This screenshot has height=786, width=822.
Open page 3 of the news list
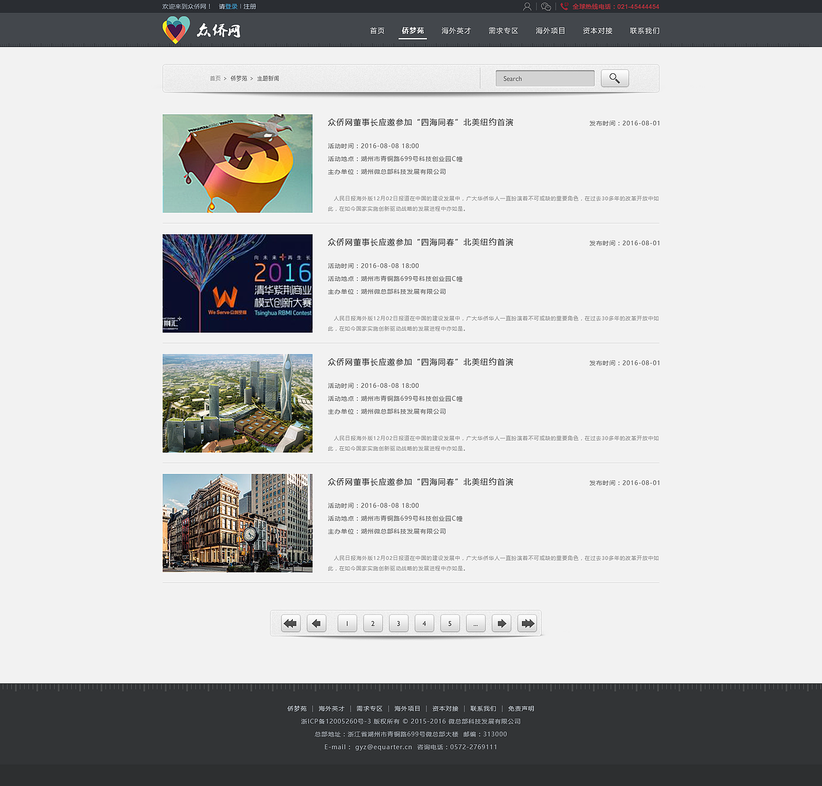click(x=398, y=622)
